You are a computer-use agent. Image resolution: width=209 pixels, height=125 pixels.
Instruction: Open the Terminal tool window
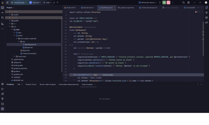point(3,104)
